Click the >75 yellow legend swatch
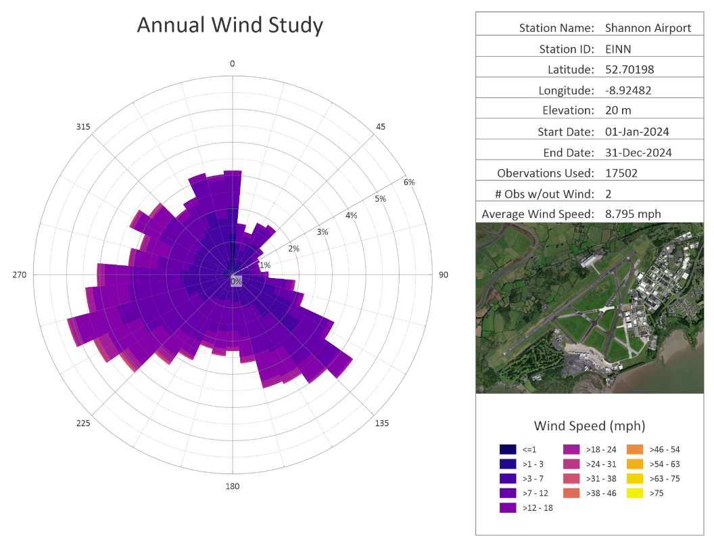 tap(635, 493)
